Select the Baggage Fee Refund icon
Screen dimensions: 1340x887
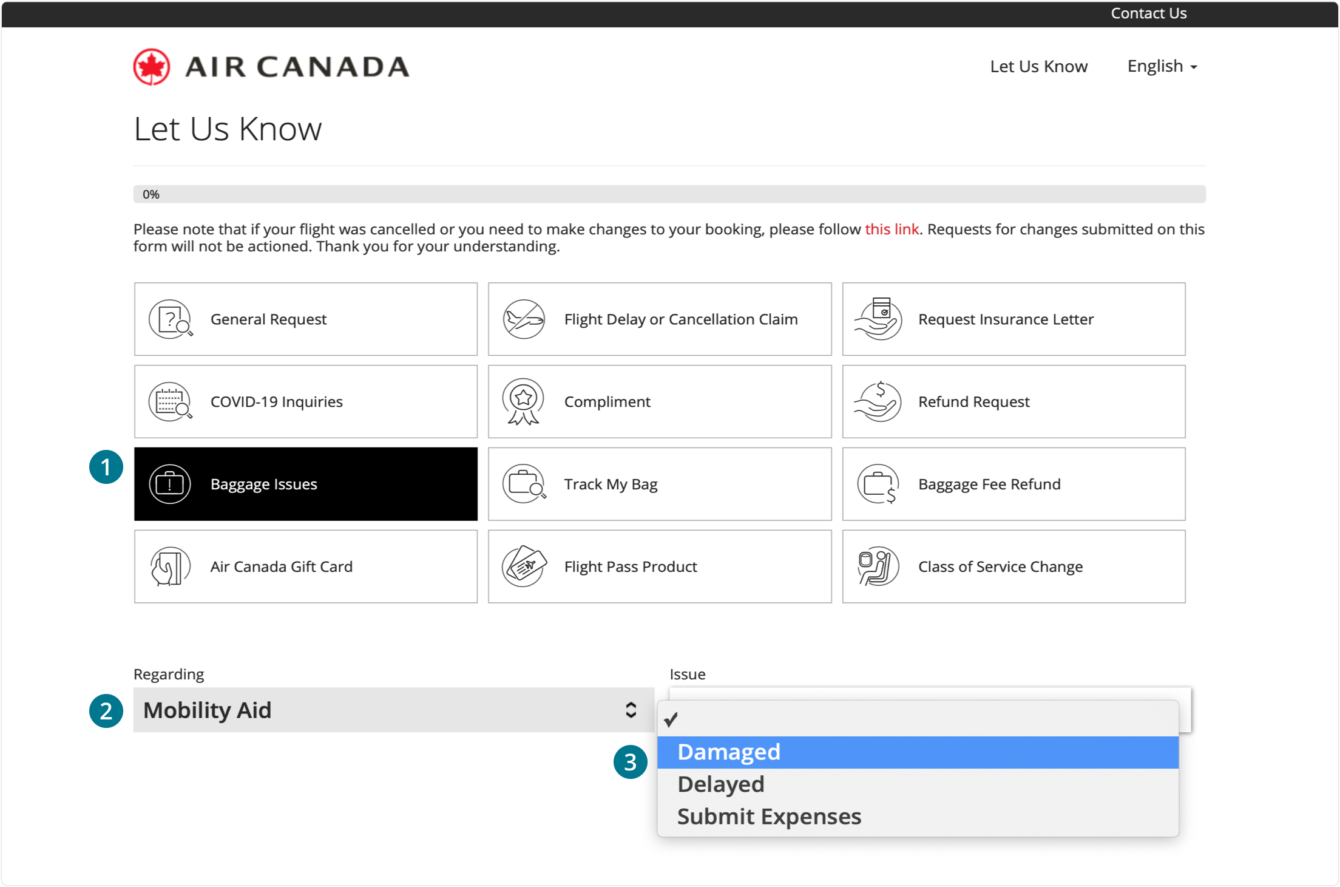pyautogui.click(x=878, y=484)
